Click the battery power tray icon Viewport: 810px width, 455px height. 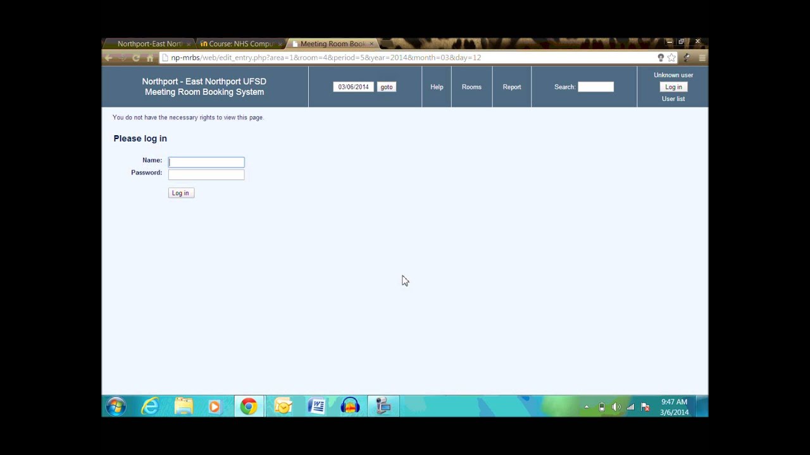pyautogui.click(x=601, y=407)
